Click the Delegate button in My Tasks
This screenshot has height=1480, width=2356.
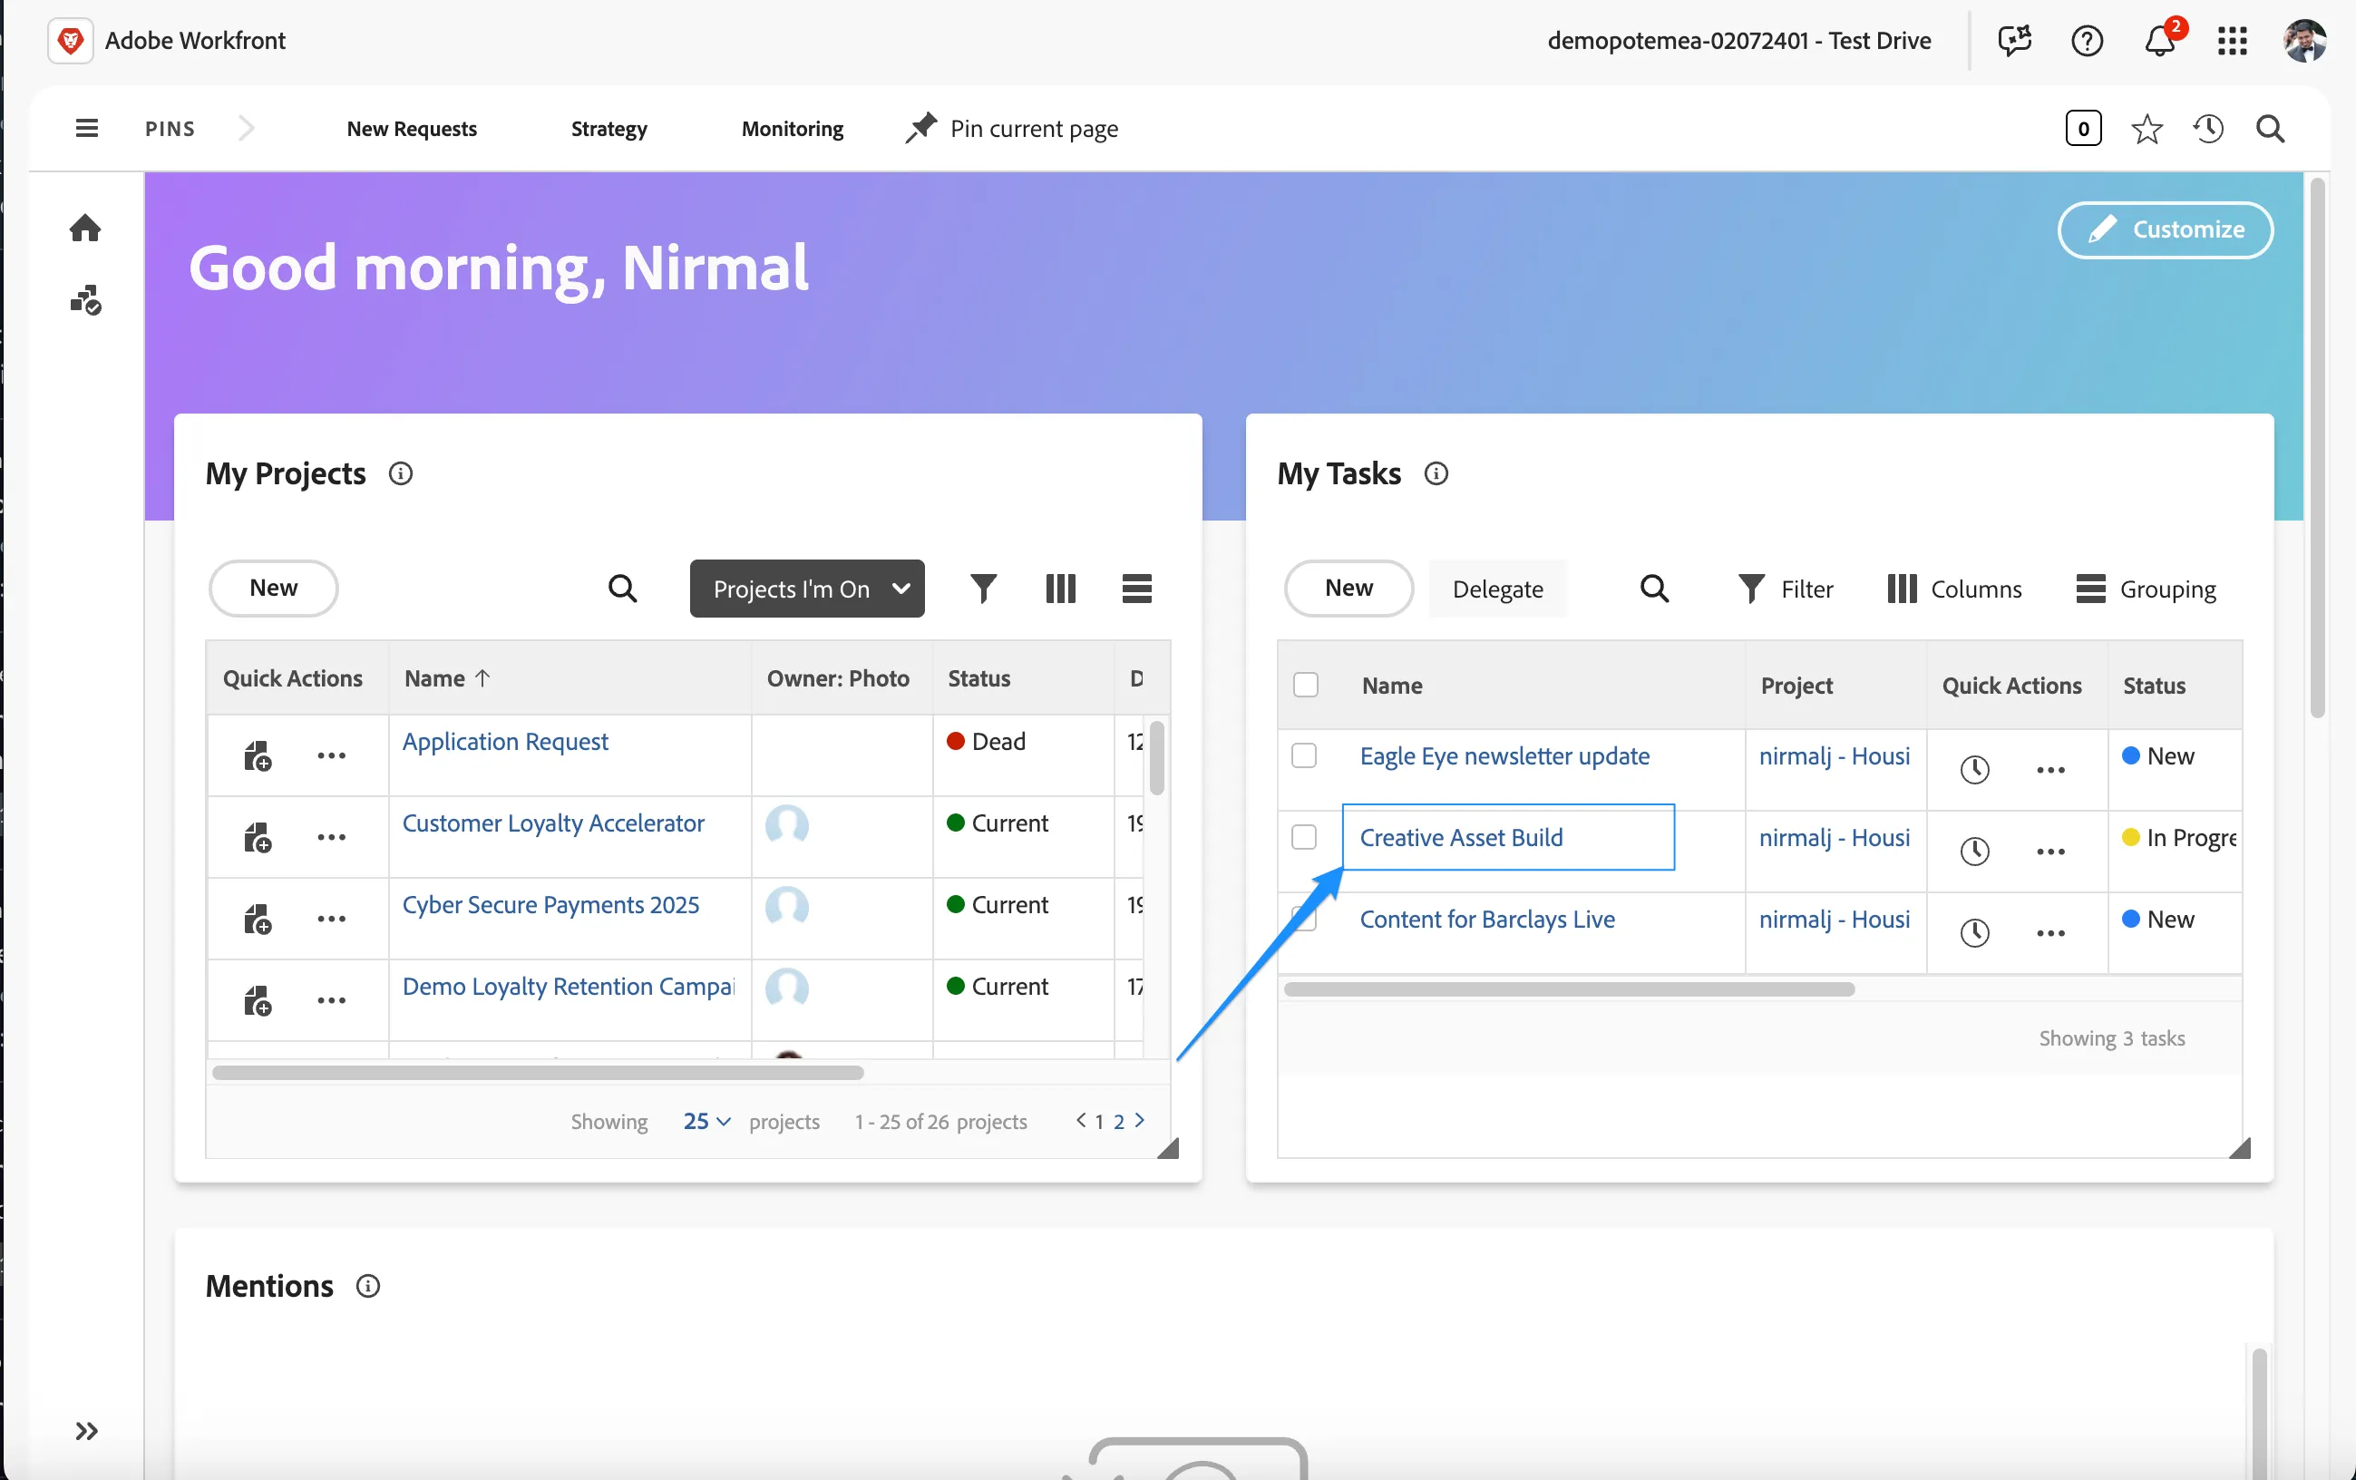(1496, 588)
